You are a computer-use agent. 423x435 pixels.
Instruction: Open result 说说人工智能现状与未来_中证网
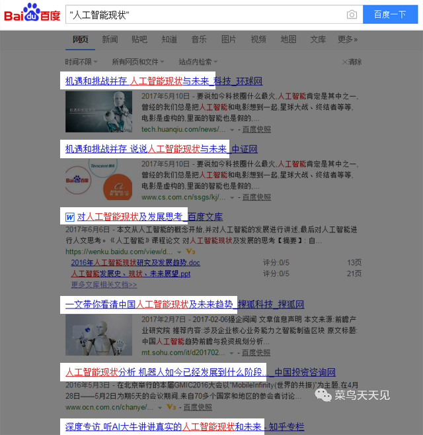point(161,149)
